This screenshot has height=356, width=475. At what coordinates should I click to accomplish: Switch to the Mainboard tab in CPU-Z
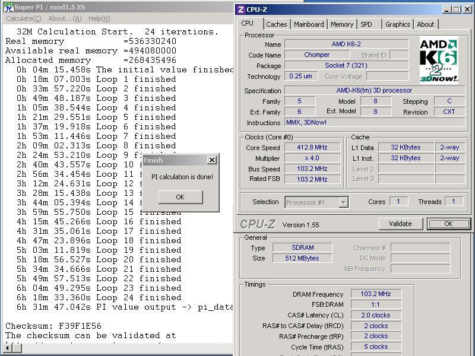coord(309,24)
